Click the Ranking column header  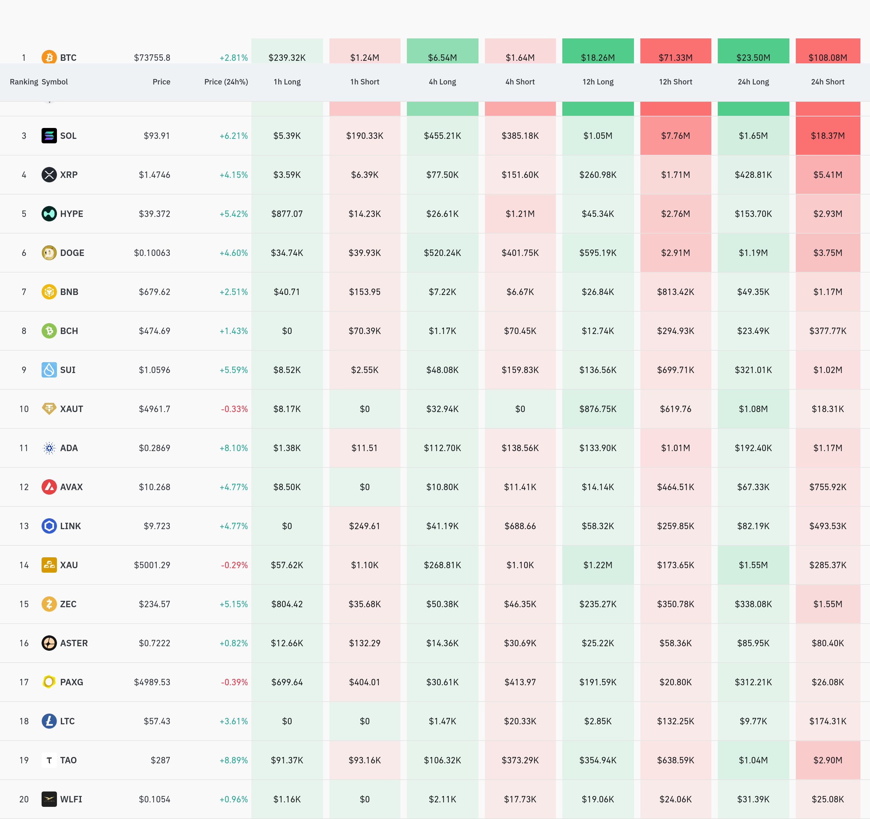(24, 82)
